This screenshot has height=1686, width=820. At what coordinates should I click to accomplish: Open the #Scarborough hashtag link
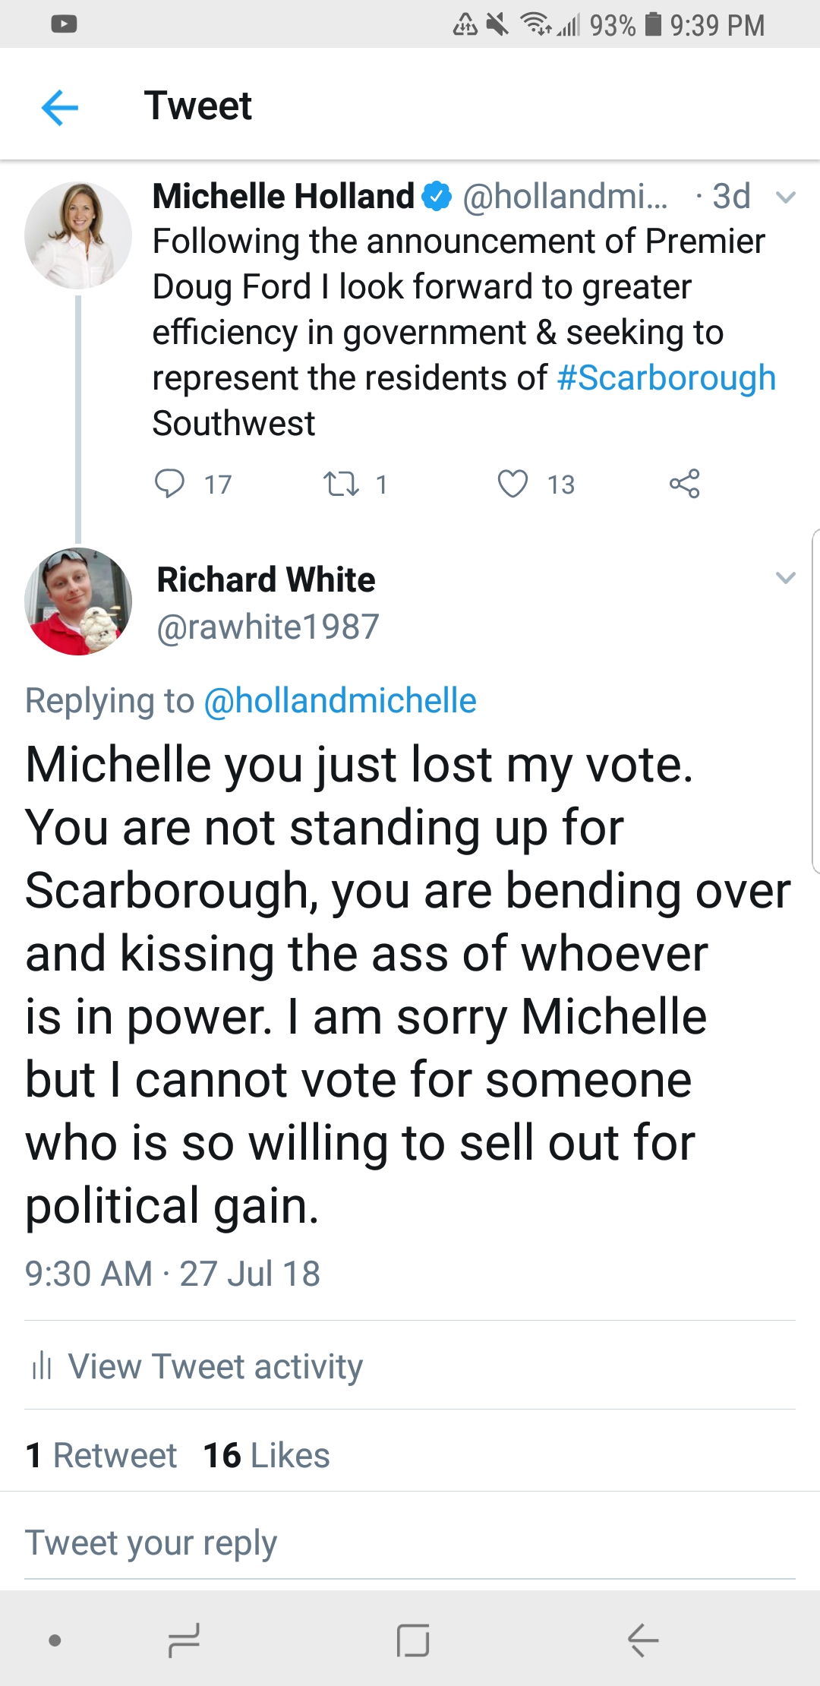(x=666, y=378)
